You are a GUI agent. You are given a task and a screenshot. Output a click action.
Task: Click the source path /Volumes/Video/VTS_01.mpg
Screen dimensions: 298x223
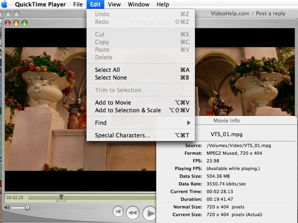click(x=239, y=146)
